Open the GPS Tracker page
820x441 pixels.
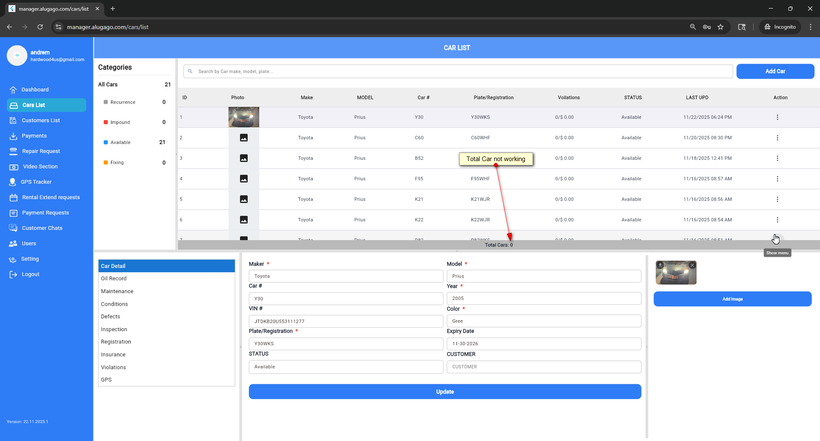coord(36,182)
